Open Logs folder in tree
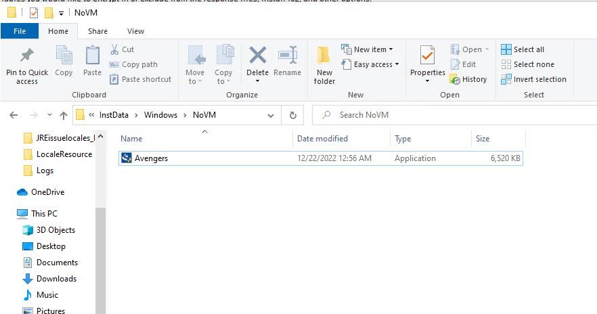Viewport: 597px width, 314px height. tap(39, 171)
